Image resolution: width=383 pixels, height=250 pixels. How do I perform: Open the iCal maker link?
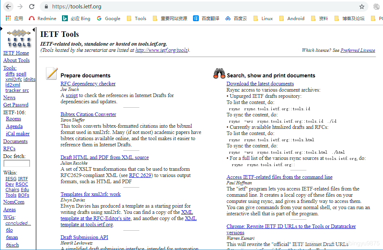pyautogui.click(x=18, y=134)
